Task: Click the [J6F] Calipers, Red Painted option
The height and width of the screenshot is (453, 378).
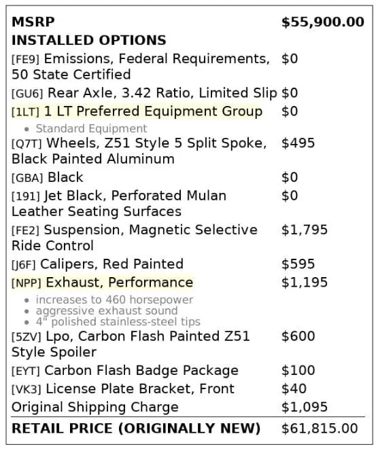Action: [x=97, y=264]
